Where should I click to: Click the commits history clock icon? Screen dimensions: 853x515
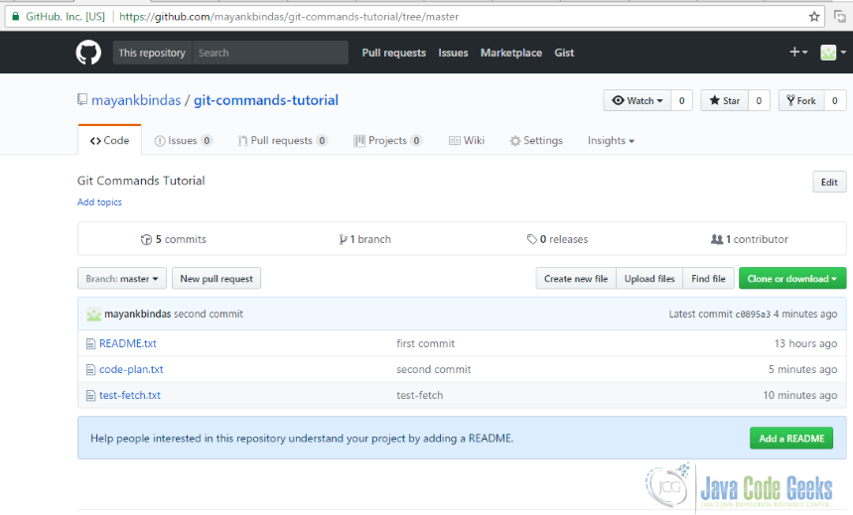146,239
